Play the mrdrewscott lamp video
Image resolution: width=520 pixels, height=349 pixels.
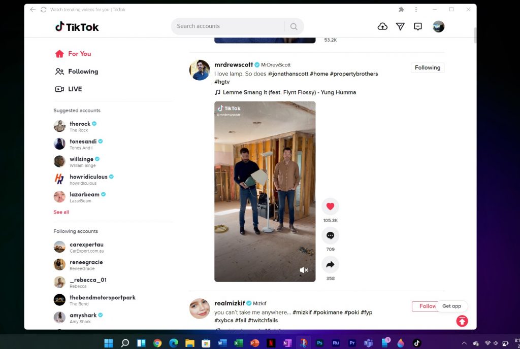(265, 192)
